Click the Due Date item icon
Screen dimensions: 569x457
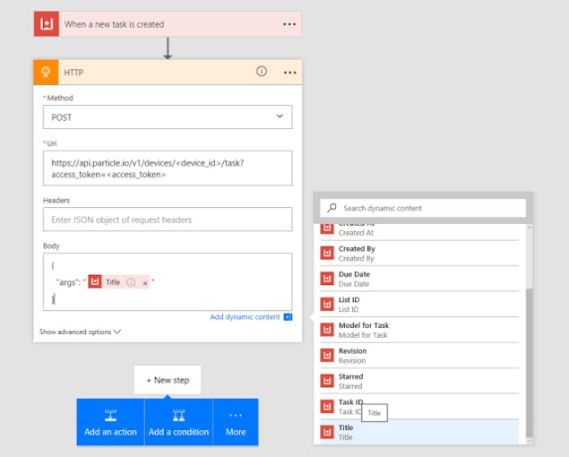coord(327,279)
